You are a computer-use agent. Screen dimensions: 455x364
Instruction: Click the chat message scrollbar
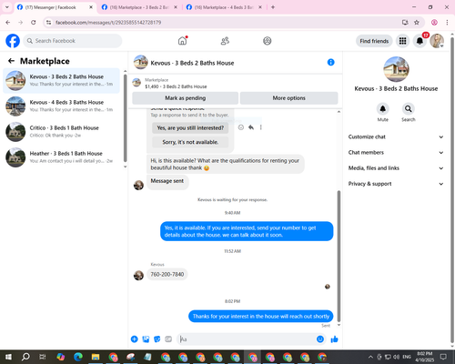(x=339, y=256)
